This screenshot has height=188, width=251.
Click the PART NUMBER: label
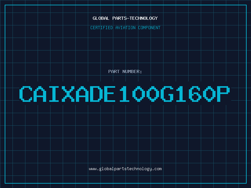tap(125, 71)
